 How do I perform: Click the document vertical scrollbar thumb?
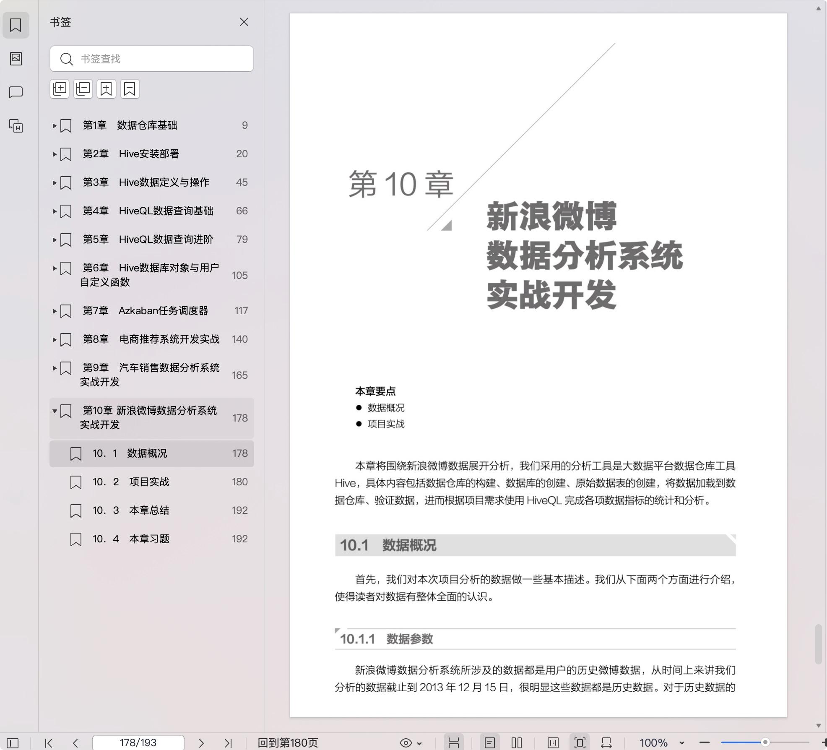[818, 644]
